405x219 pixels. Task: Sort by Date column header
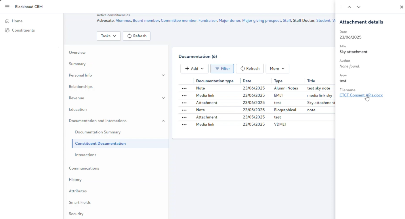(x=247, y=81)
